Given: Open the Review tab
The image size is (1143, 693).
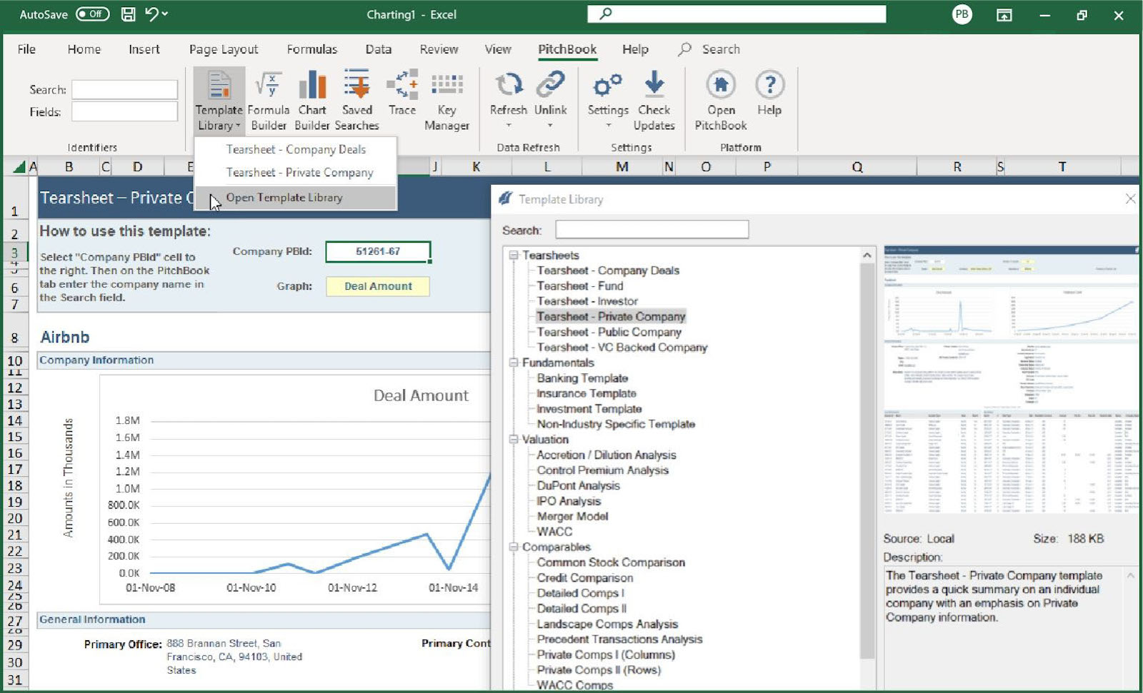Looking at the screenshot, I should (439, 49).
